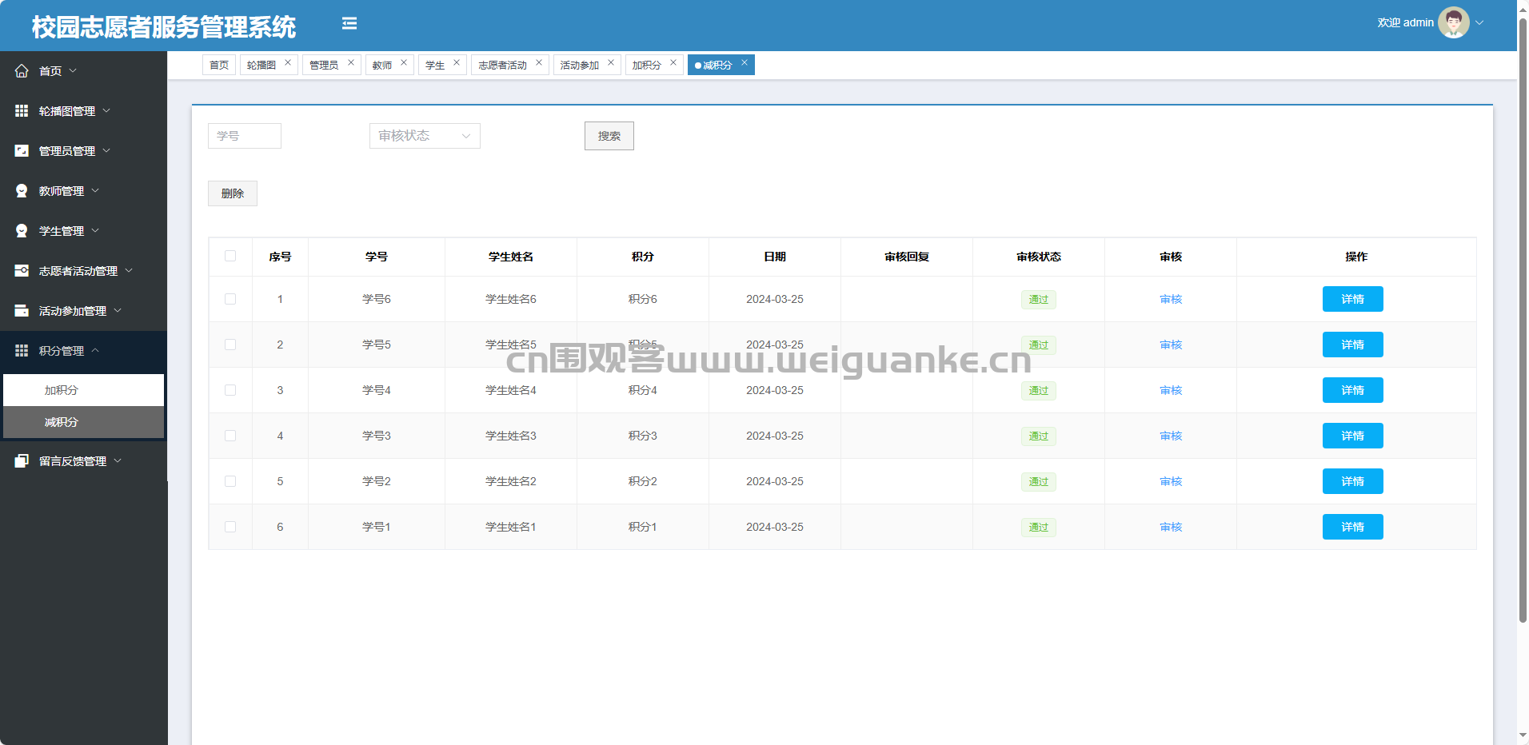Switch to the 加积分 tab
The image size is (1529, 745).
pos(646,65)
